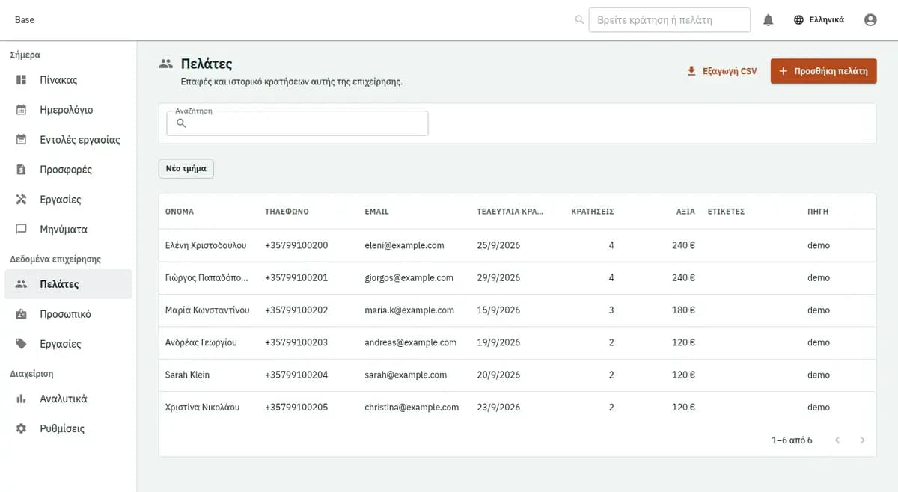Click the Πίνακας dashboard icon in sidebar
Viewport: 898px width, 492px height.
pyautogui.click(x=22, y=80)
